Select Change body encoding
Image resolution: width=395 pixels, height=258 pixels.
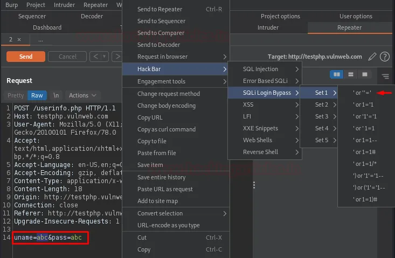(x=176, y=106)
